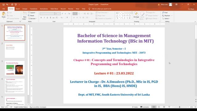This screenshot has width=197, height=111.
Task: Select the star shape in shapes gallery
Action: click(130, 18)
